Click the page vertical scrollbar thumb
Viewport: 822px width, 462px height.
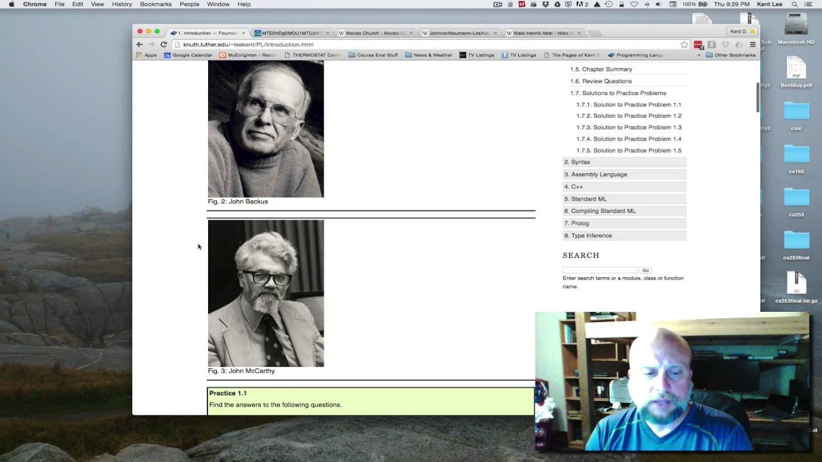coord(758,98)
